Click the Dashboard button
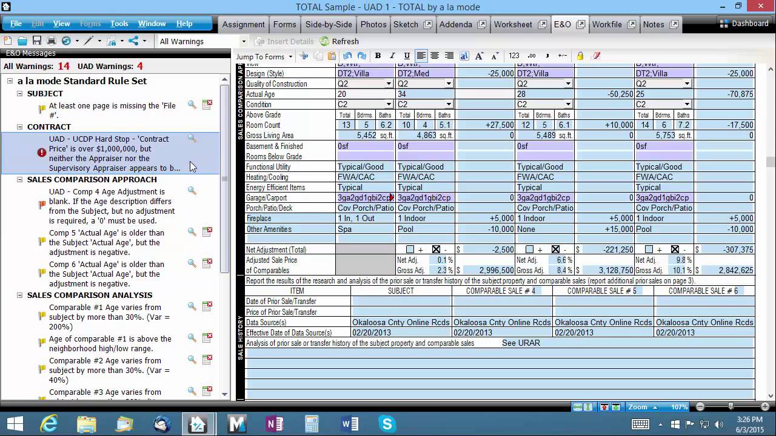 click(x=743, y=24)
